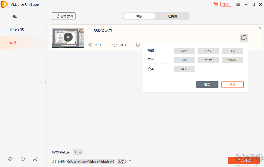Collapse the left sidebar with the chevron
The image size is (264, 167).
[45, 82]
